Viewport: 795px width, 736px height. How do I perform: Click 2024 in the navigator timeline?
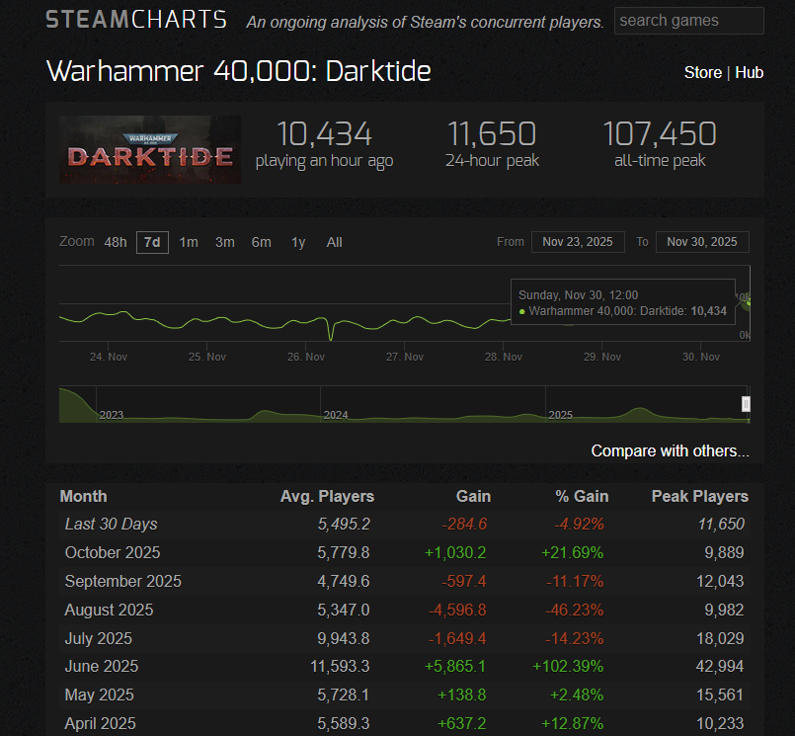click(x=336, y=415)
